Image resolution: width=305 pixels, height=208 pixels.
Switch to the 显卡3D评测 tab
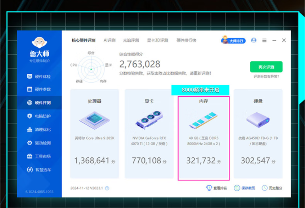[x=157, y=40]
